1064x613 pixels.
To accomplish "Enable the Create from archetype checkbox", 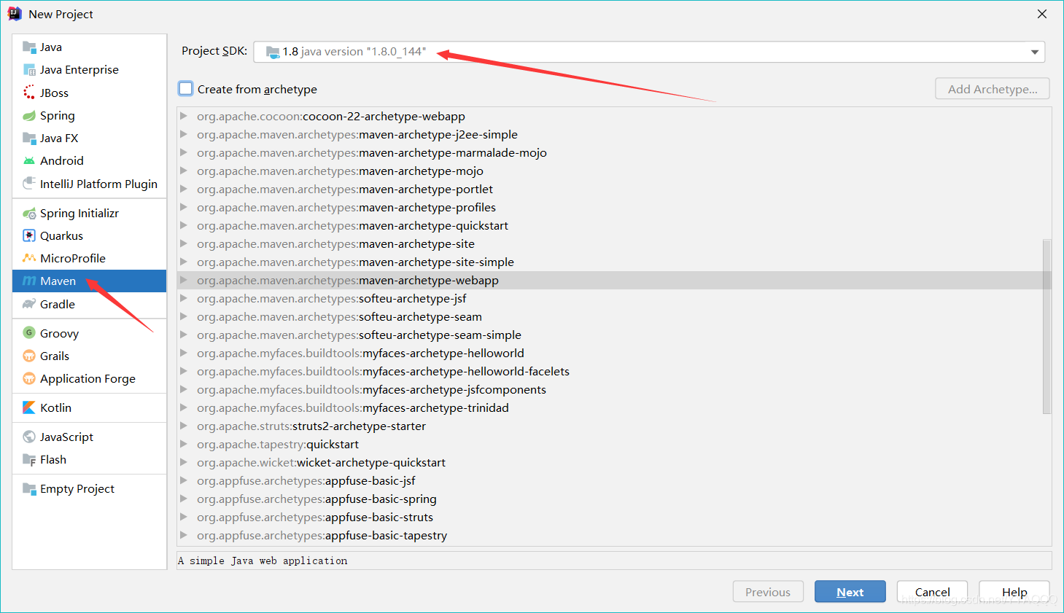I will tap(186, 88).
